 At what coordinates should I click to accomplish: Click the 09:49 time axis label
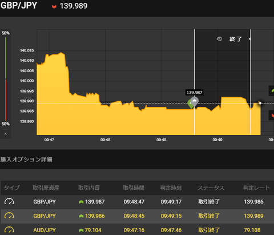point(217,140)
